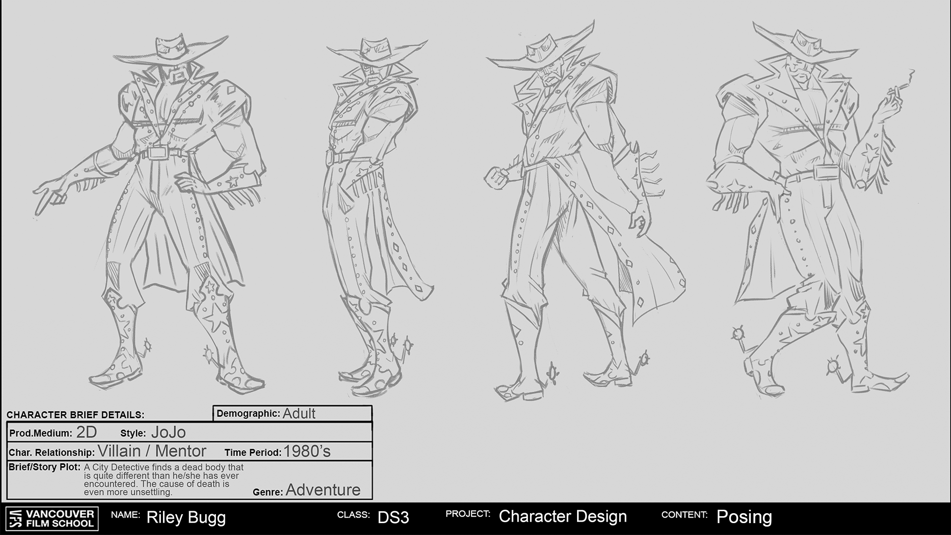
Task: Click the clenched-fist walking cowboy sketch
Action: [x=587, y=211]
